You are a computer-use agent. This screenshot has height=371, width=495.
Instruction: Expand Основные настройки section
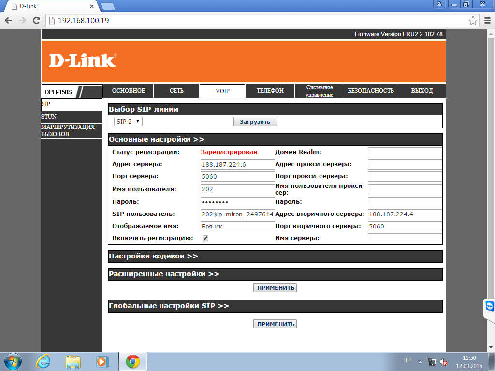click(x=275, y=139)
